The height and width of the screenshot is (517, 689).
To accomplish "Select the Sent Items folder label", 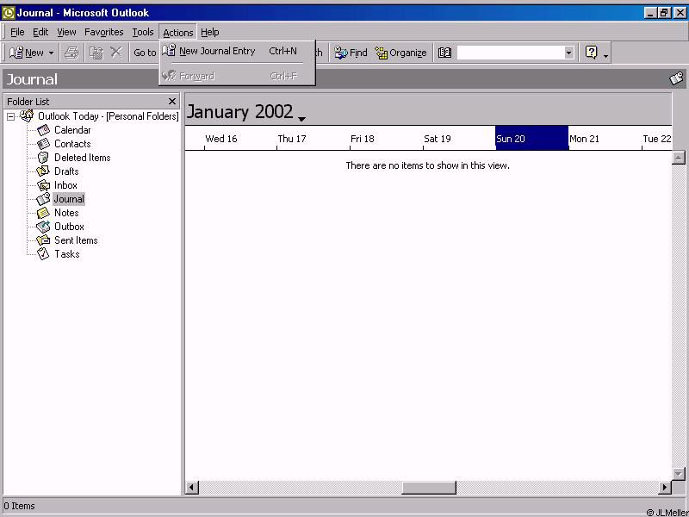I will point(76,240).
